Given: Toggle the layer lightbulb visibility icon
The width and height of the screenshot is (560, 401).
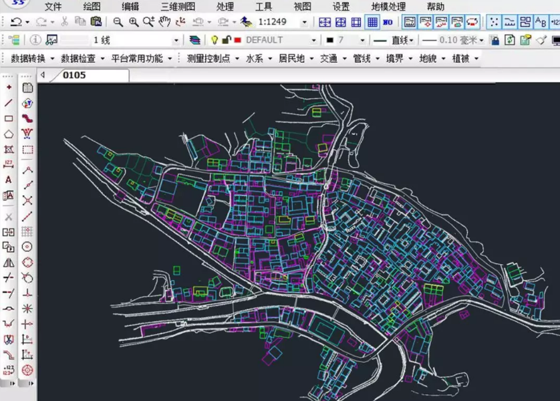Looking at the screenshot, I should (x=215, y=40).
